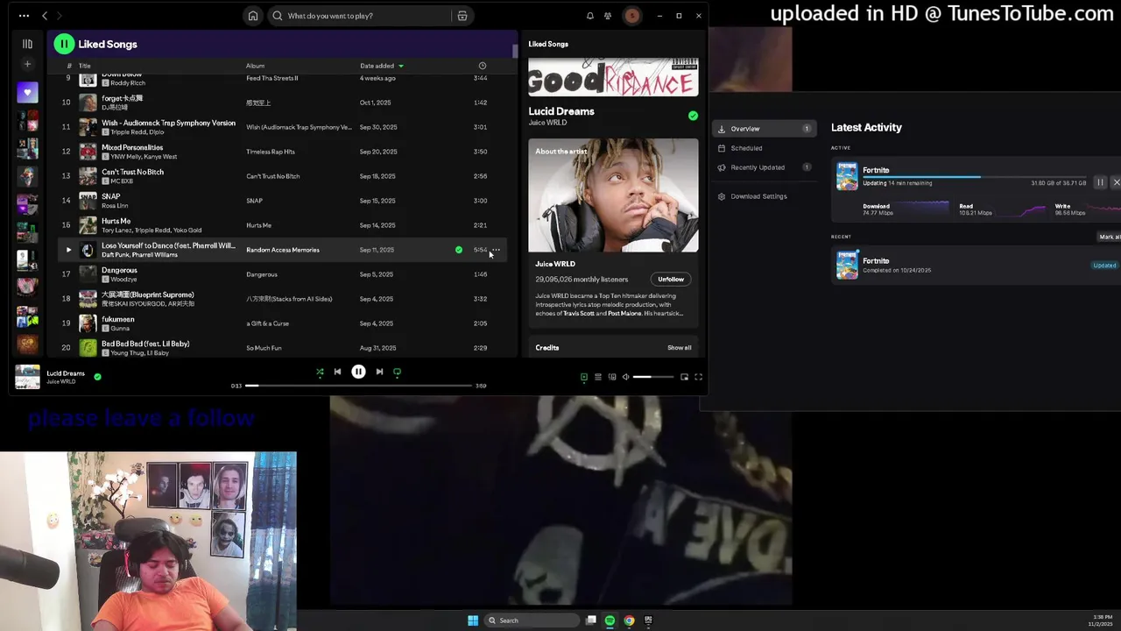Open the recent Fortnite entry completed on 10/24/2025
Viewport: 1121px width, 631px height.
tap(976, 265)
